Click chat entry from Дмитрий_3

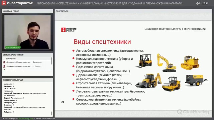10,103
